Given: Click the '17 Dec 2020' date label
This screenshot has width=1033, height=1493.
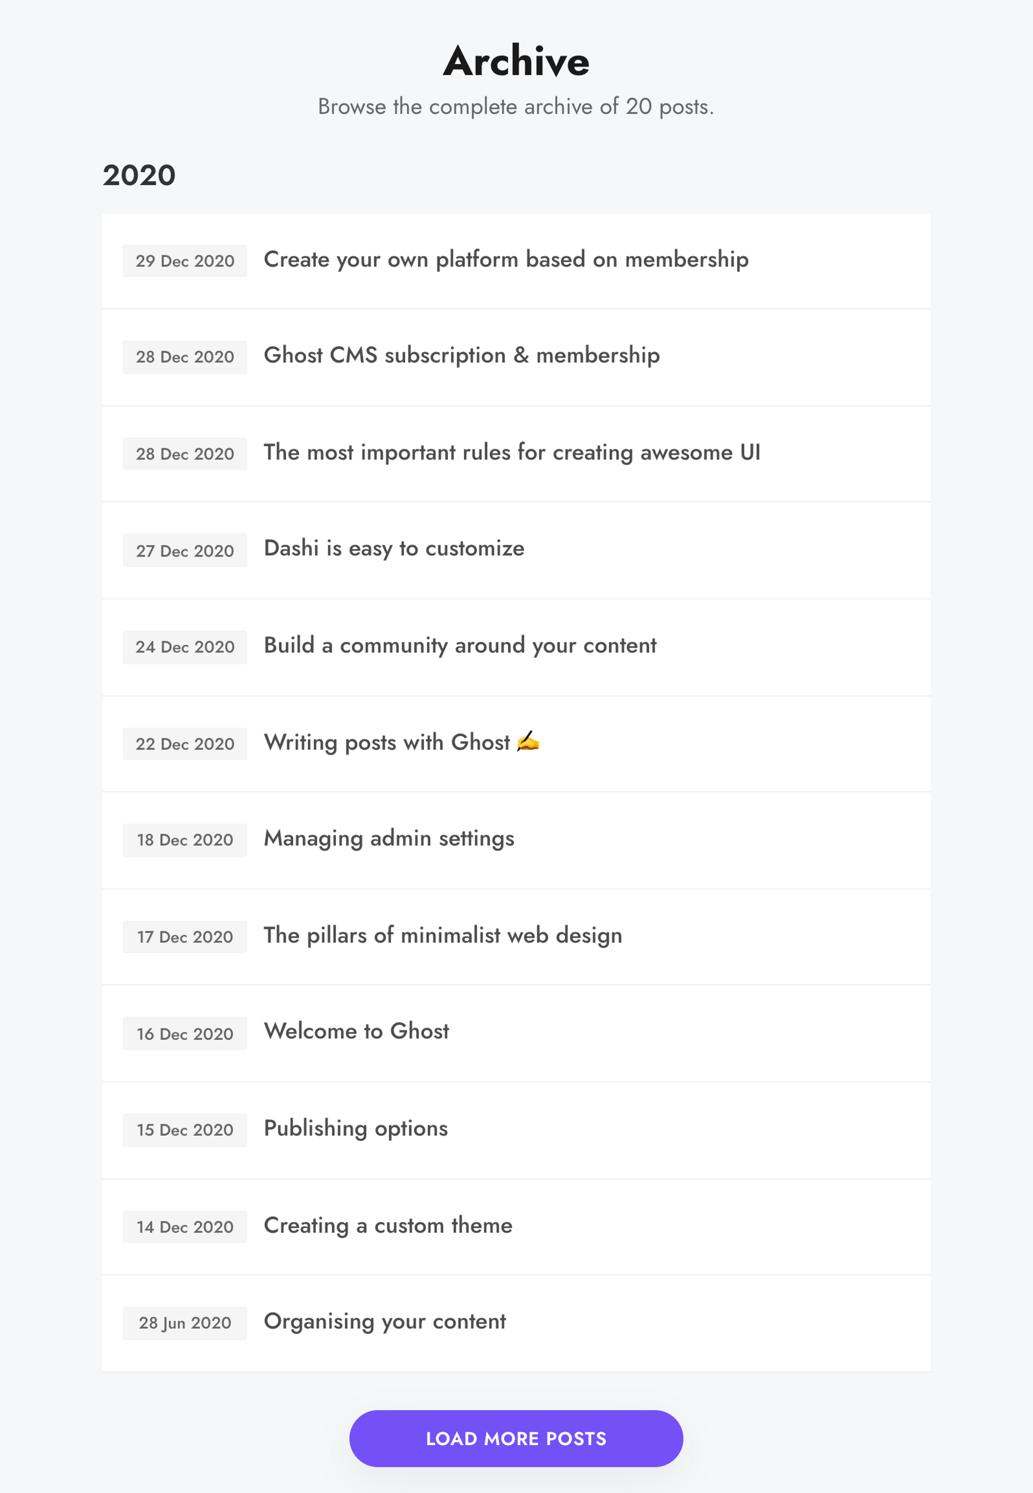Looking at the screenshot, I should [185, 936].
